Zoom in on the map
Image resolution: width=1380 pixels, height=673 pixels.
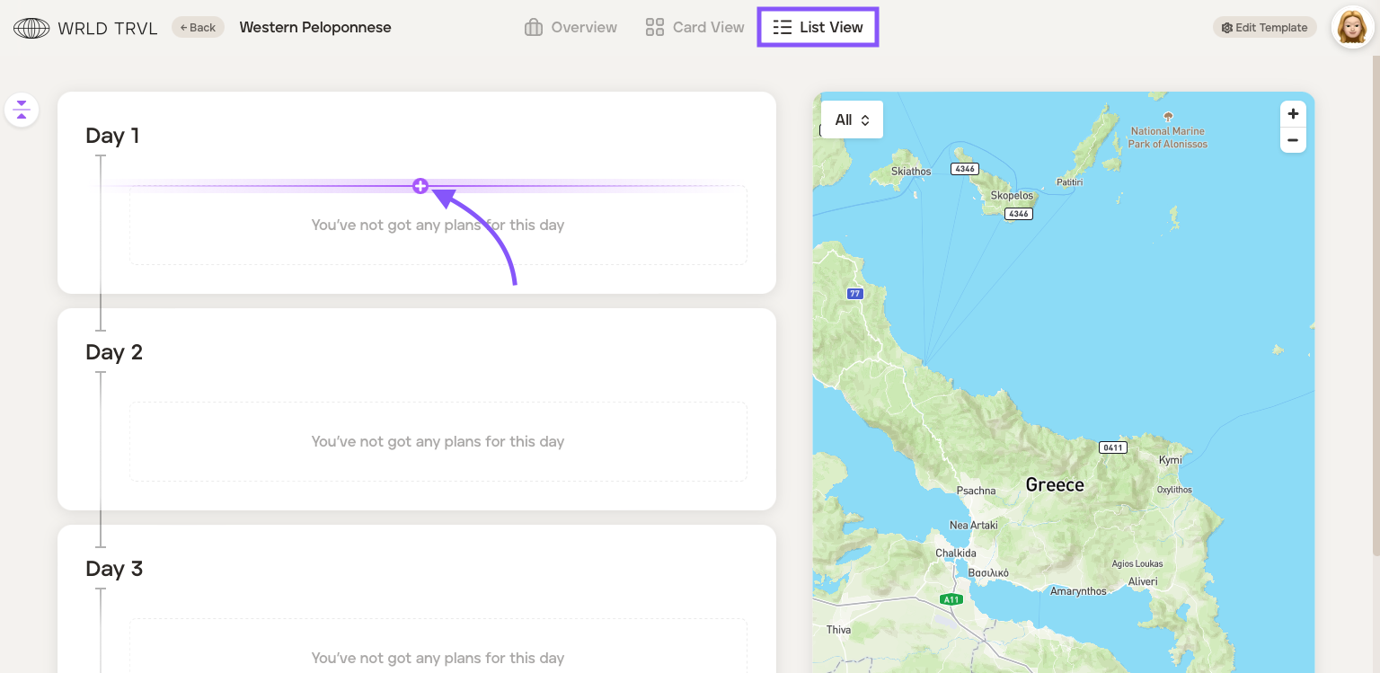1293,114
